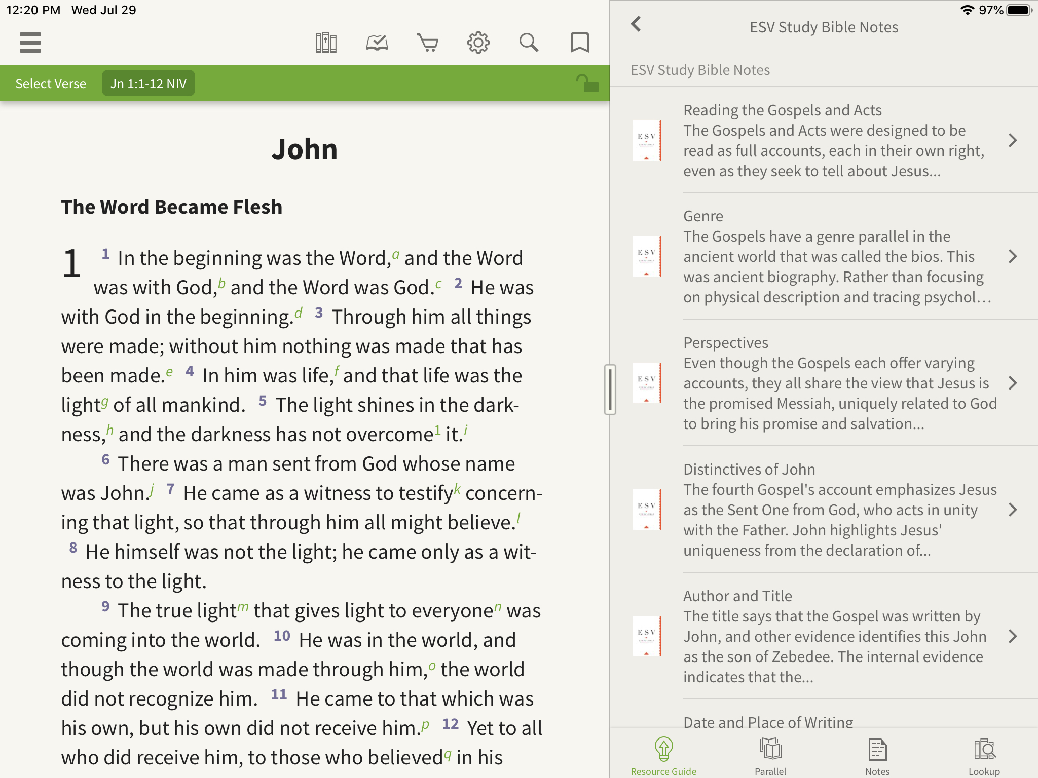The height and width of the screenshot is (778, 1038).
Task: Toggle the flag/bookmark on current passage
Action: click(579, 43)
